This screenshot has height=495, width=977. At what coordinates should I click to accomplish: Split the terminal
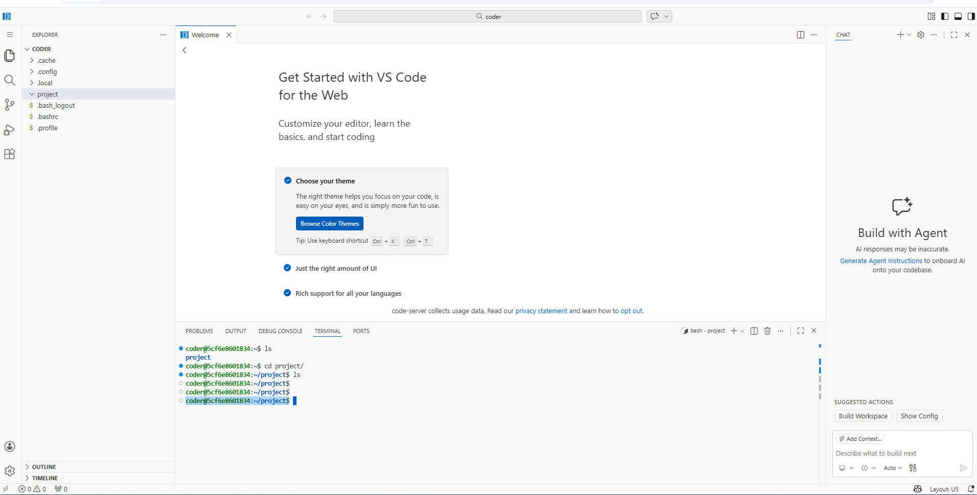click(754, 331)
